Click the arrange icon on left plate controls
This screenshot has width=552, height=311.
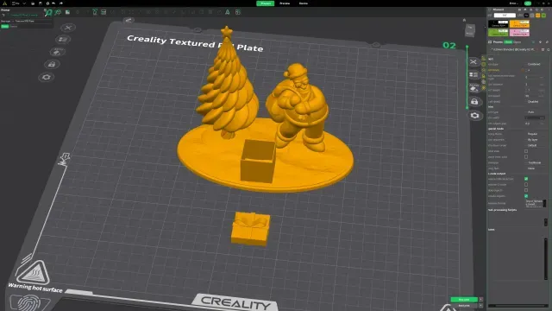[x=63, y=40]
